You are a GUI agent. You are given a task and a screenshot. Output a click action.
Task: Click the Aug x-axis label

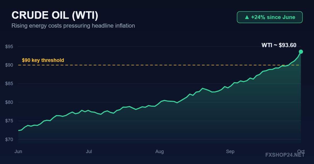(160, 152)
